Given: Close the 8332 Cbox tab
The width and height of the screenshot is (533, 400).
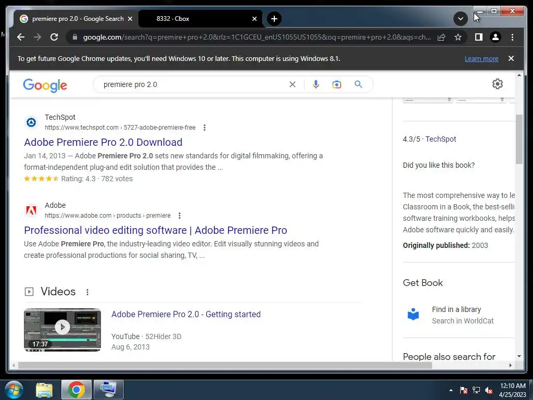Looking at the screenshot, I should 254,19.
